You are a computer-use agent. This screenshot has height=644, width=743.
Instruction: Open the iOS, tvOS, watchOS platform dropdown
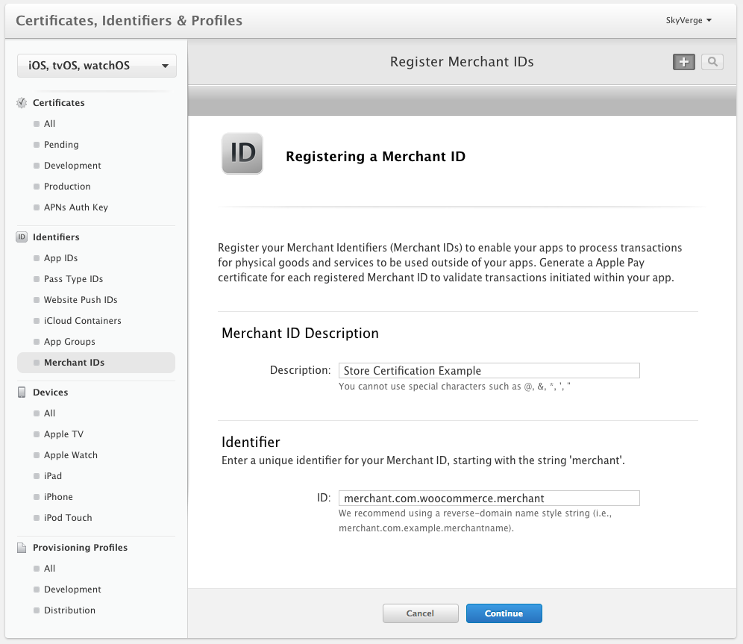coord(97,66)
